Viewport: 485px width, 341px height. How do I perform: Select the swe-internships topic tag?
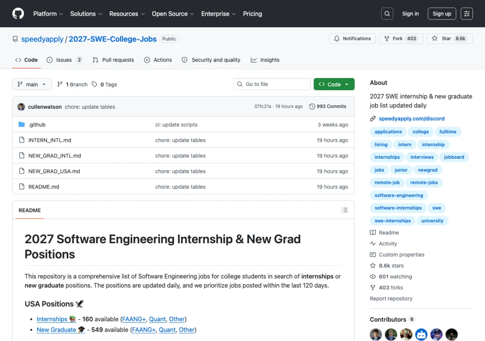click(x=392, y=221)
